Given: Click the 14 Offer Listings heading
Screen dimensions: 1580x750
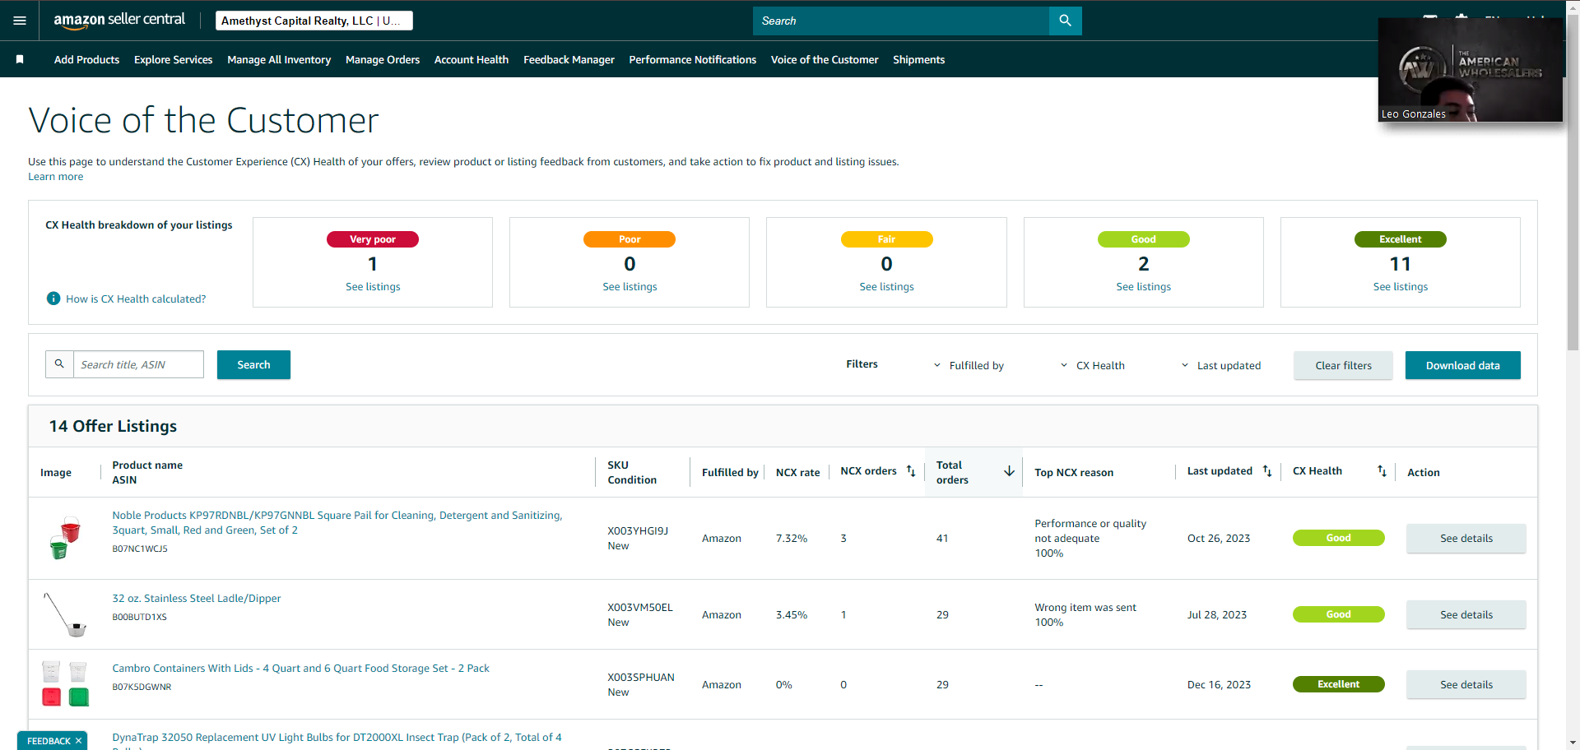Looking at the screenshot, I should click(x=113, y=426).
